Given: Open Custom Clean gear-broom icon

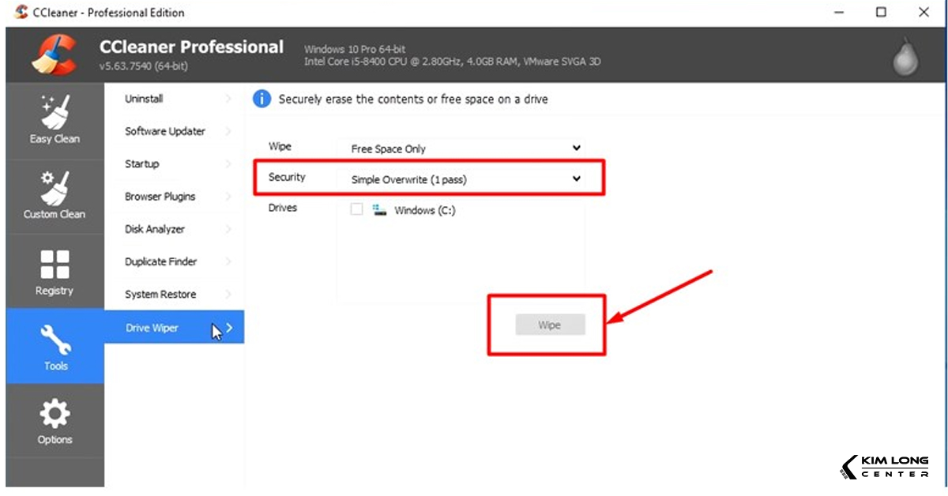Looking at the screenshot, I should click(x=55, y=188).
